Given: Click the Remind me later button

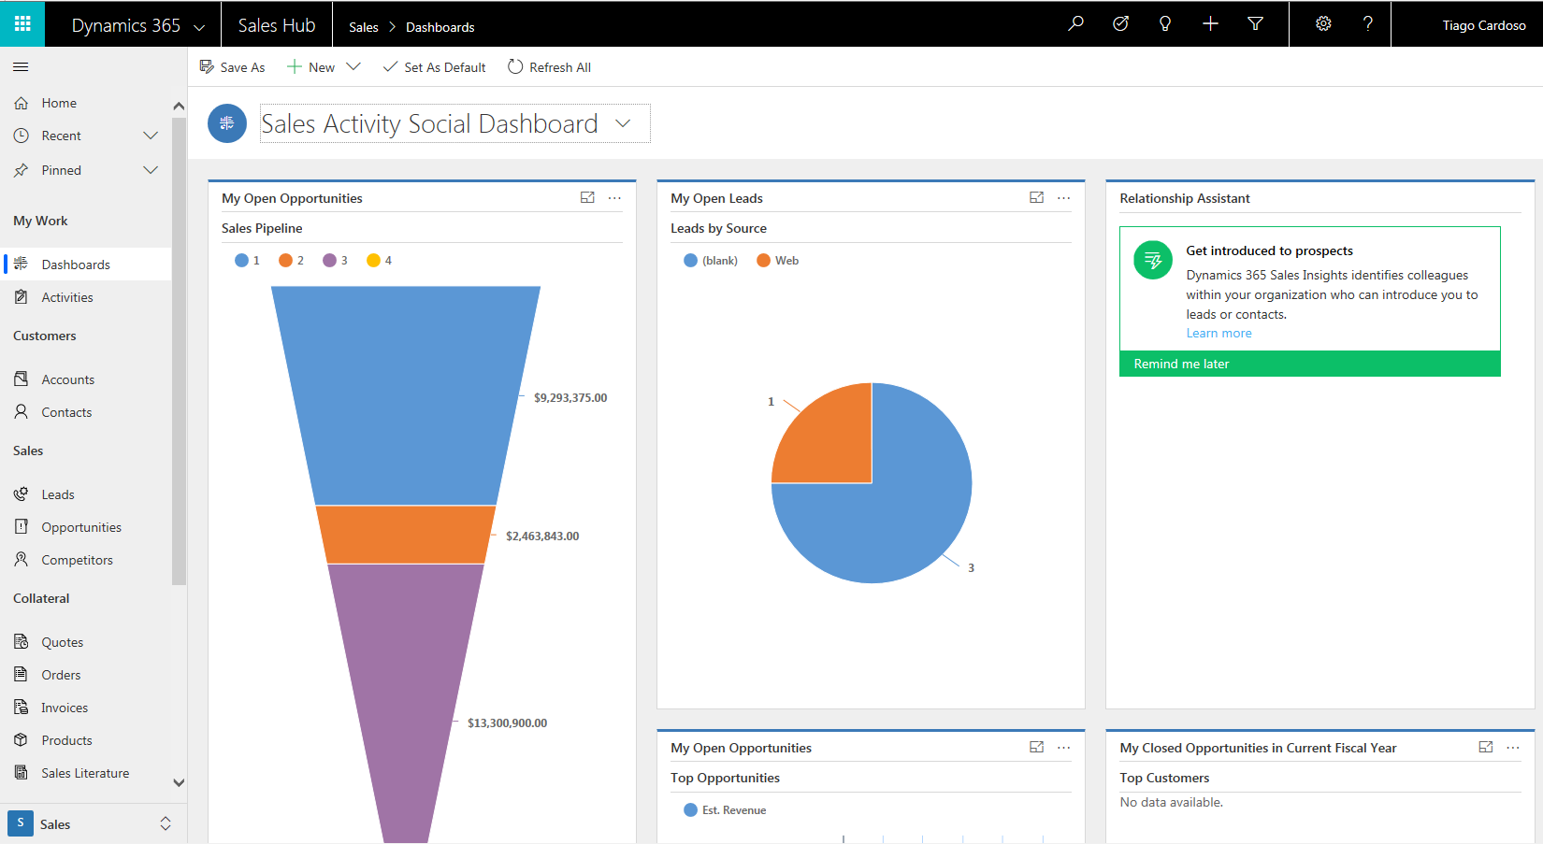Looking at the screenshot, I should [x=1181, y=364].
